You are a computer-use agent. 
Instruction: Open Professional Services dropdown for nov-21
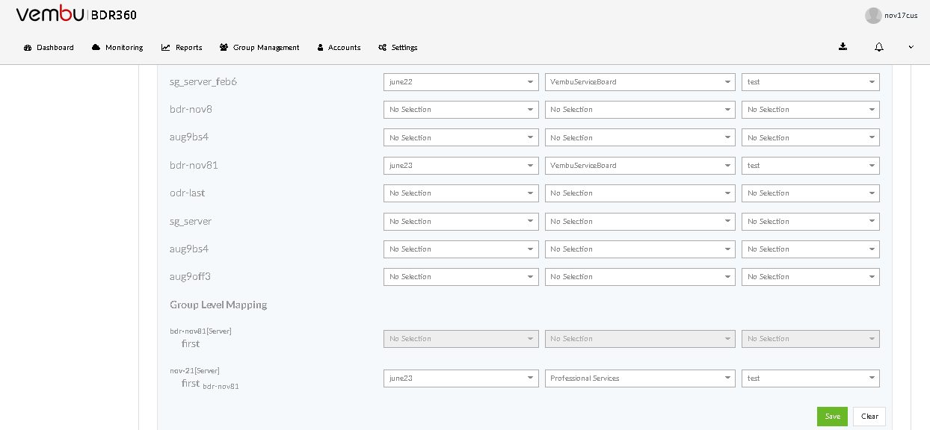[640, 378]
